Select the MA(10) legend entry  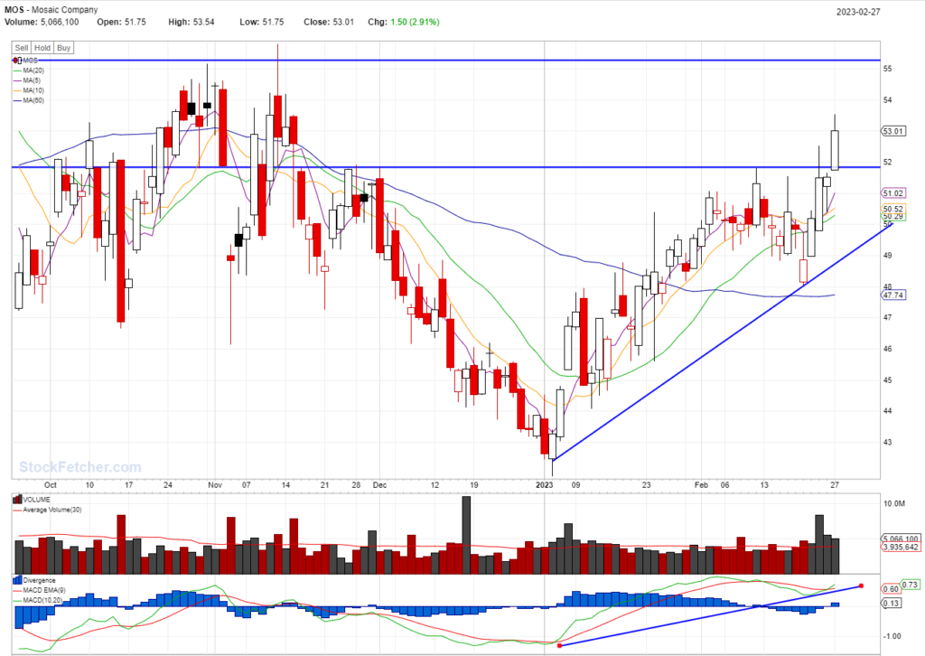click(x=29, y=90)
